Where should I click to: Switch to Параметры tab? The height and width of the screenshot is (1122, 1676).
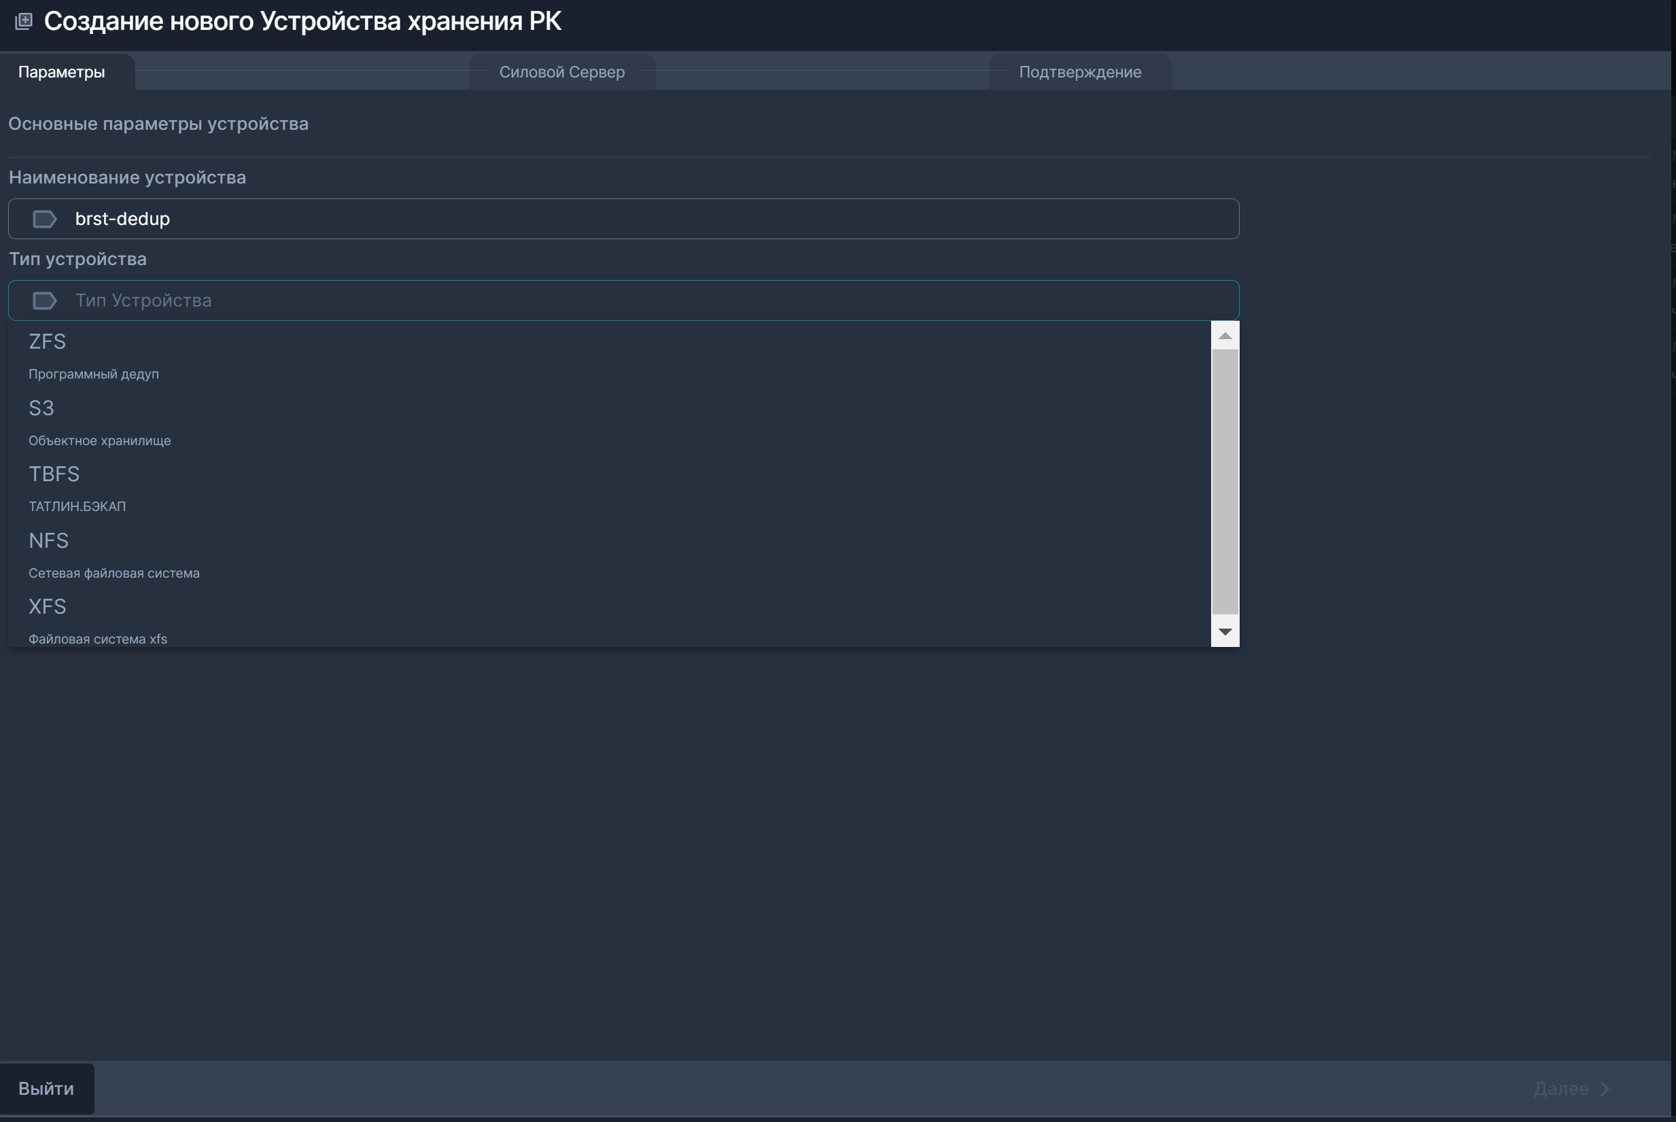pos(62,72)
